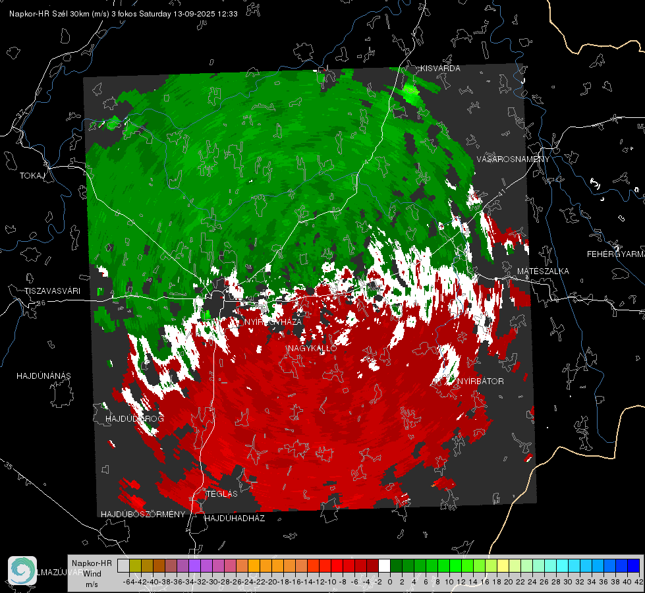
Task: Click the swirl weather logo icon
Action: coord(22,571)
